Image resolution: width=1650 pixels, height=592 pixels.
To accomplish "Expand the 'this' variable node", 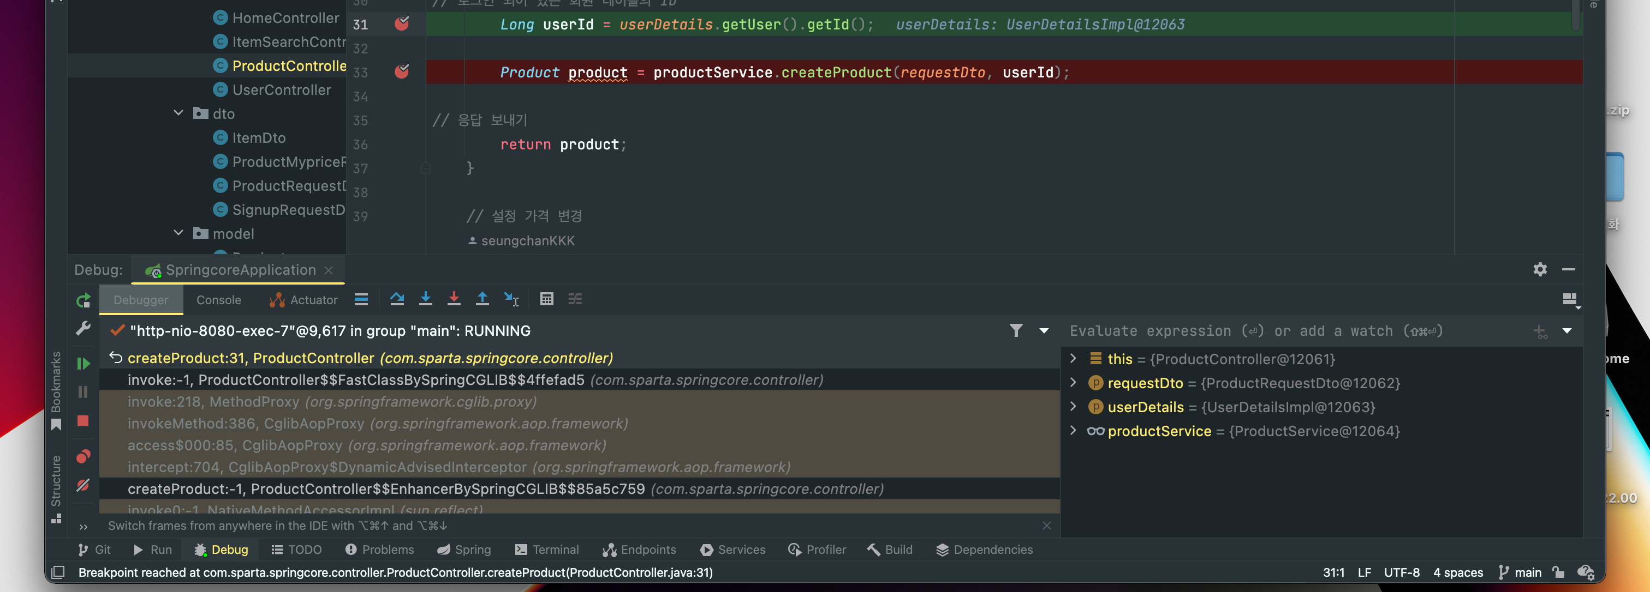I will (x=1074, y=358).
